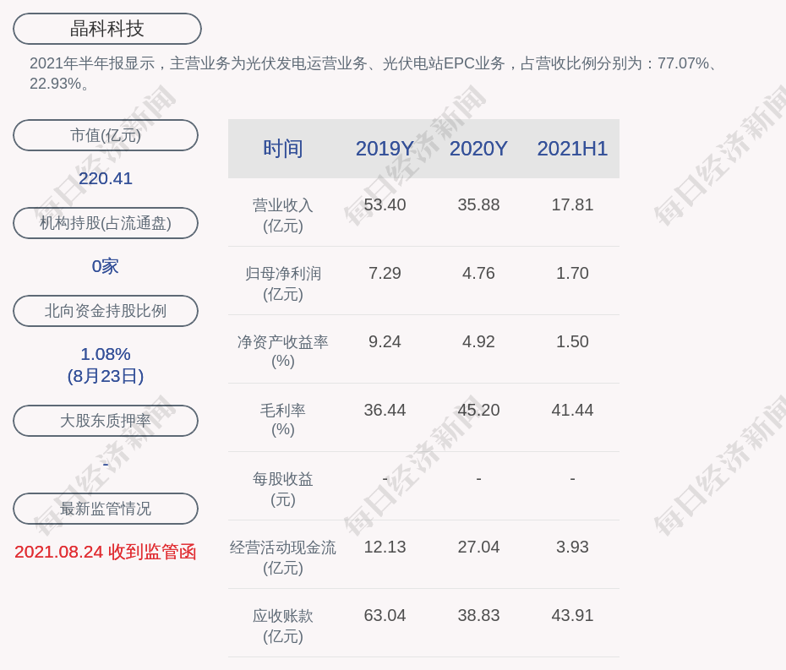Click the 营业收入 (亿元) row label
Image resolution: width=786 pixels, height=670 pixels.
pos(283,215)
